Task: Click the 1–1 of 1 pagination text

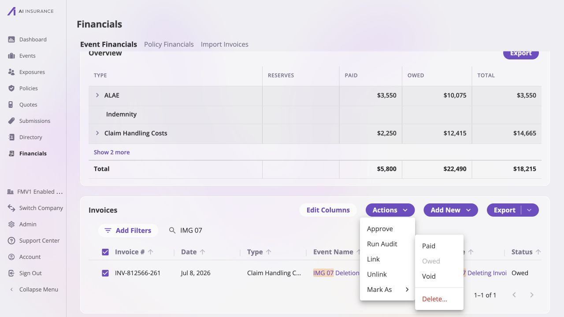Action: point(485,295)
